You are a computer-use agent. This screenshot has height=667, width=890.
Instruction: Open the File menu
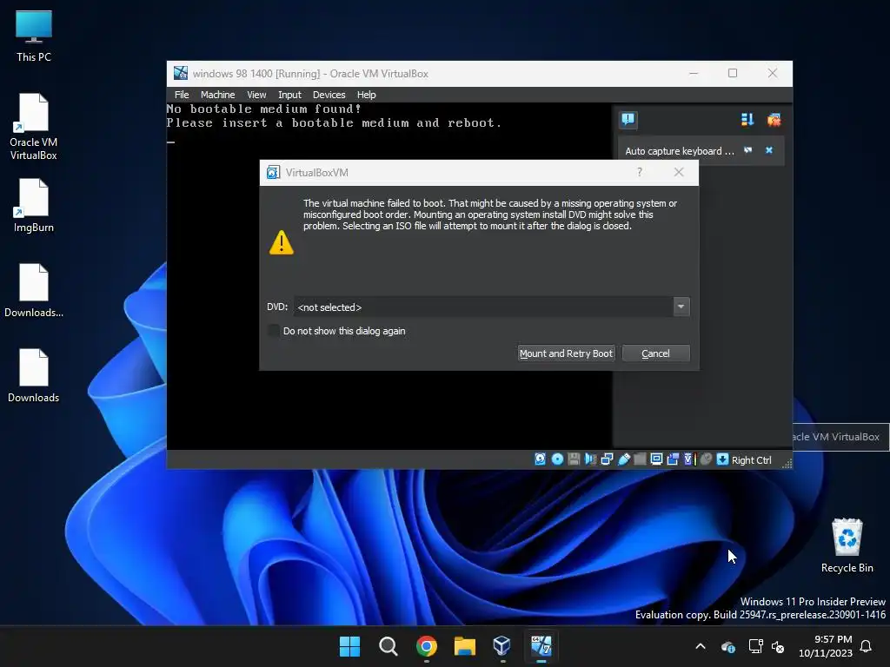click(182, 95)
